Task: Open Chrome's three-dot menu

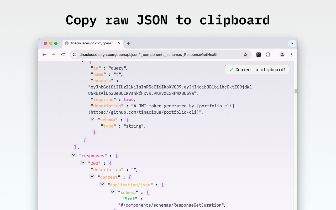Action: click(x=292, y=55)
